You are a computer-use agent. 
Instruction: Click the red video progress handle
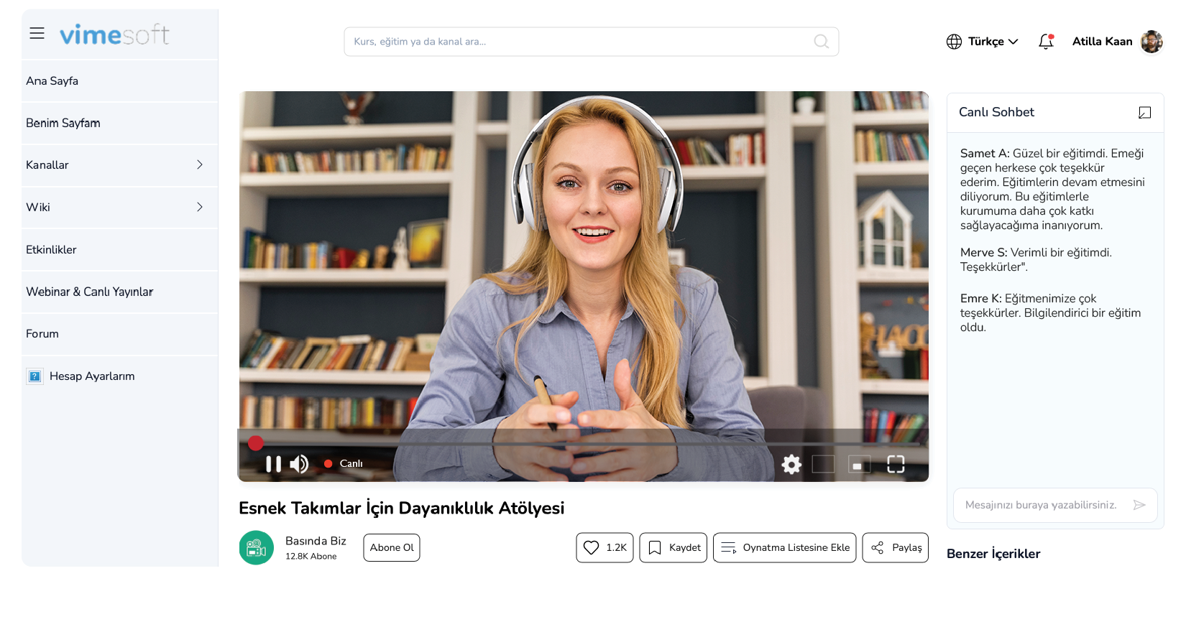click(x=255, y=443)
